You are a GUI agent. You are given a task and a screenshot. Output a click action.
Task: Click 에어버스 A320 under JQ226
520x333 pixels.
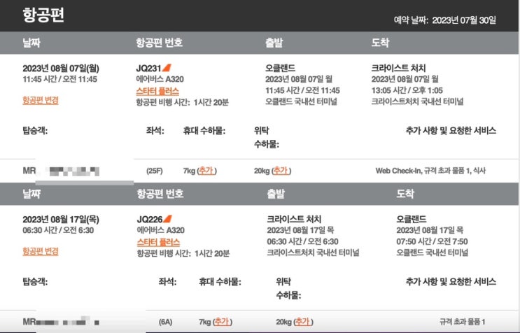(161, 230)
